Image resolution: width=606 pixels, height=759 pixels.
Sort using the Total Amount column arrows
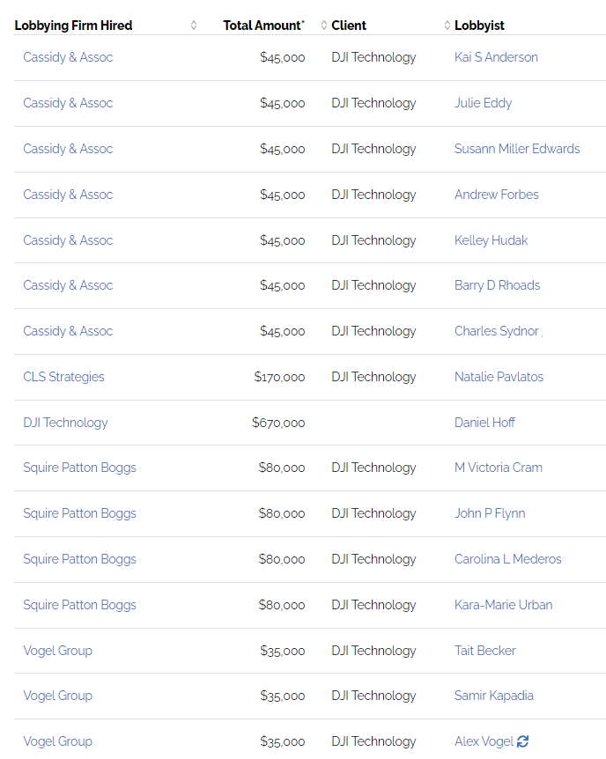click(324, 26)
